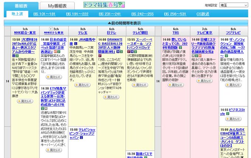Click 見たい! for the DeNA baseball program
Screen dimensions: 251x158
click(25, 101)
